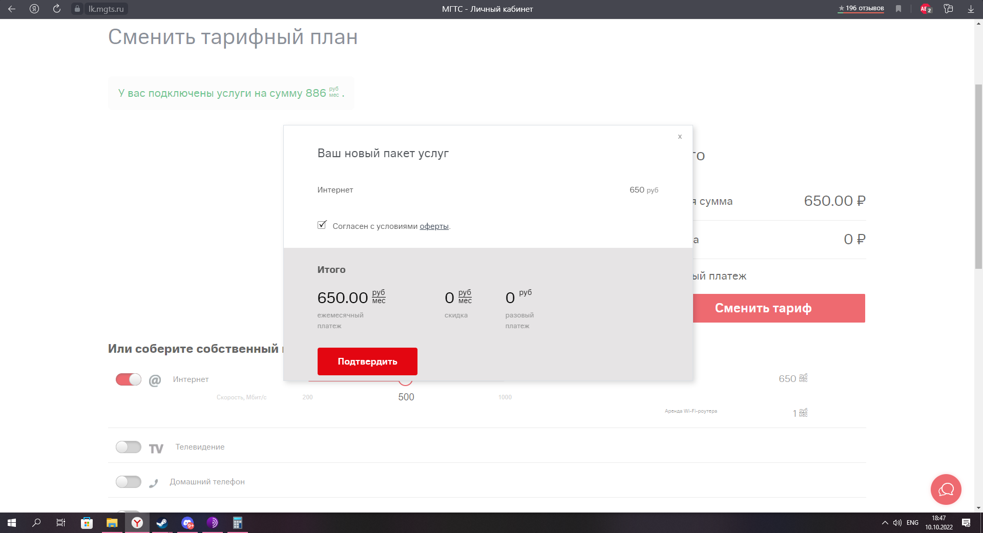
Task: Click the speed slider handle at 500
Action: coord(406,383)
